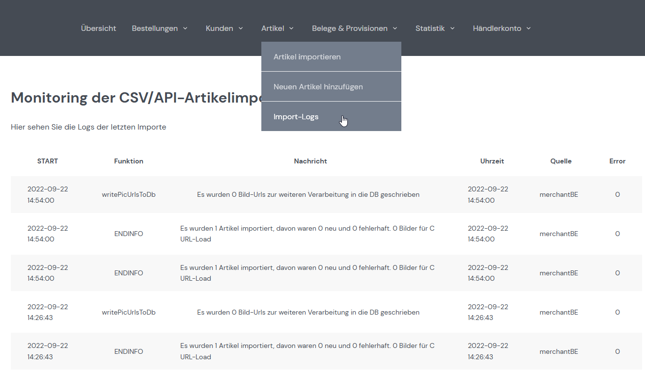This screenshot has width=645, height=373.
Task: Select first row writePicUrlsToDb function cell
Action: click(x=129, y=195)
